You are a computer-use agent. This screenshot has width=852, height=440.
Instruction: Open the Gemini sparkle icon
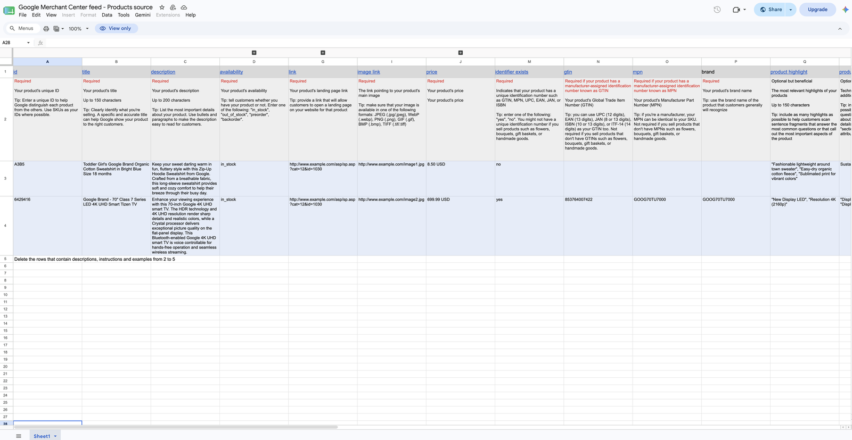[845, 10]
